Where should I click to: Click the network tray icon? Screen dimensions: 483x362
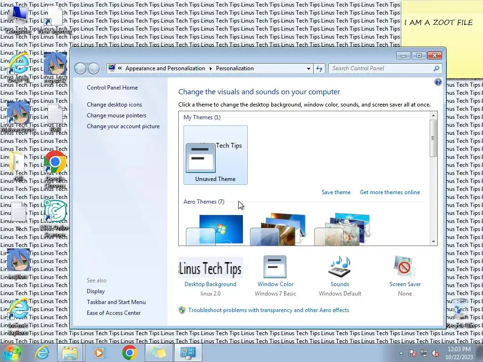point(424,353)
